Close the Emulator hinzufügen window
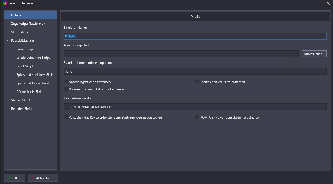Viewport: 333px width, 184px height. click(328, 3)
